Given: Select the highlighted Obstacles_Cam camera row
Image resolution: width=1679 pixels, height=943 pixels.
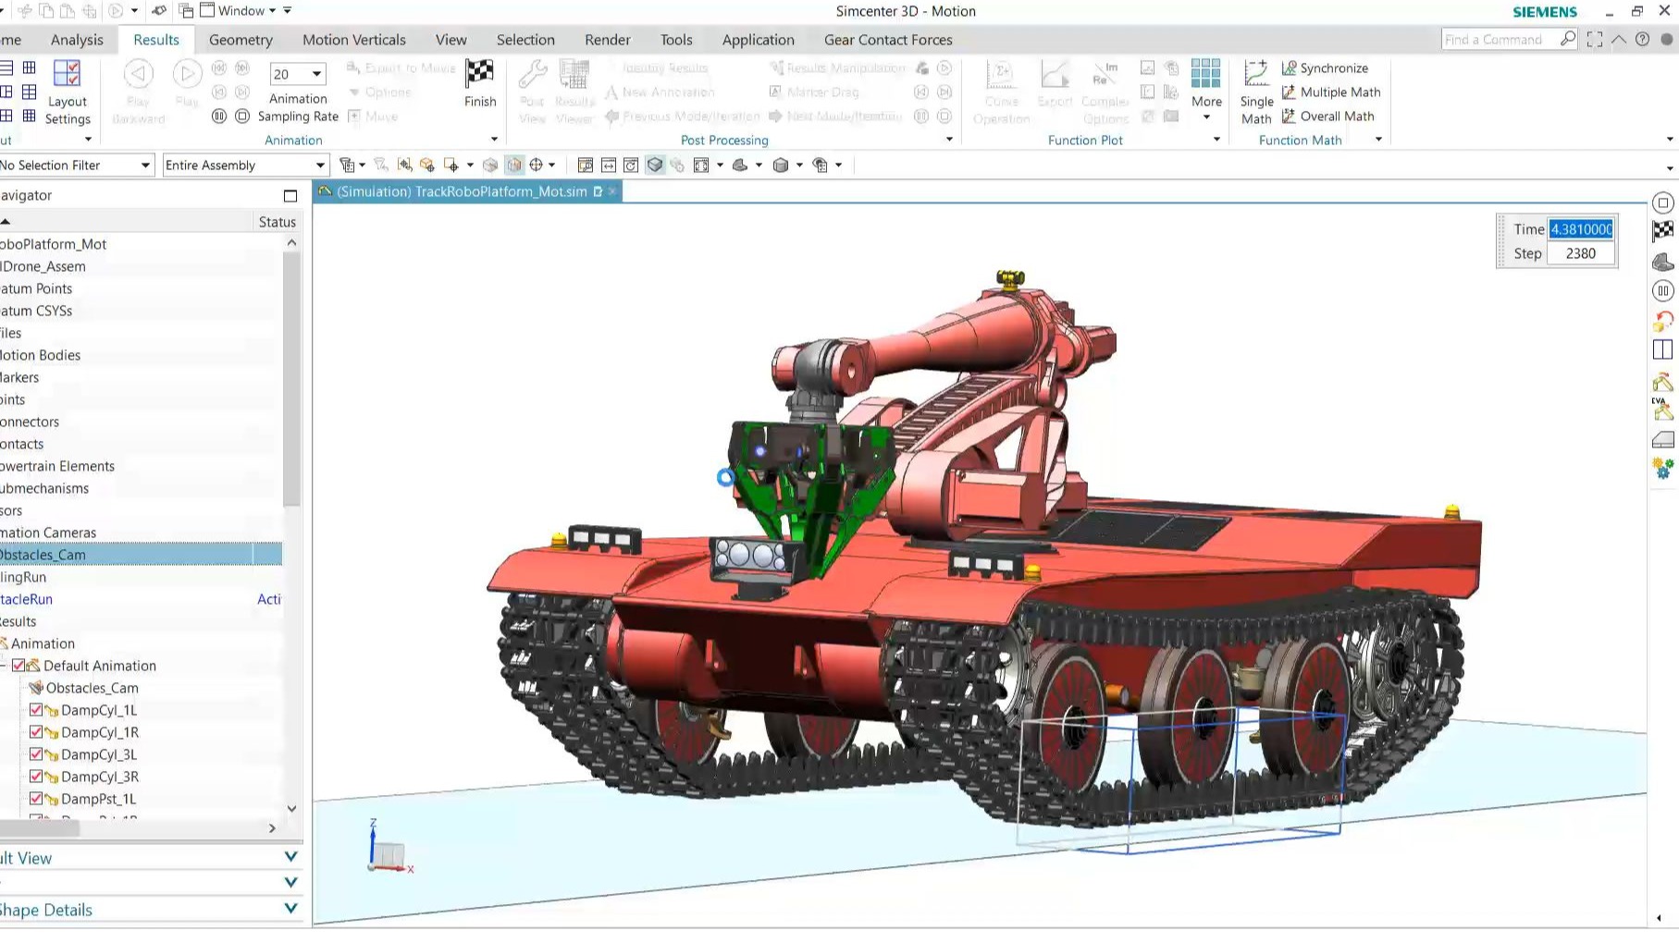Looking at the screenshot, I should (x=141, y=555).
